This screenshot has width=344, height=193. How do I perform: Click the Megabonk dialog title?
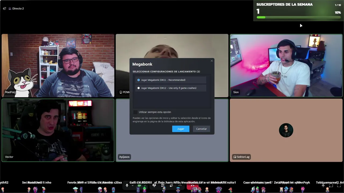[142, 64]
